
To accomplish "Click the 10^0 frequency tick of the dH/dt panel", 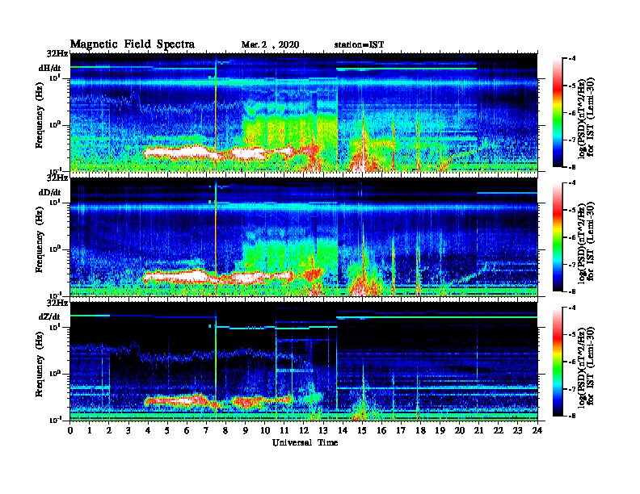I will (55, 125).
